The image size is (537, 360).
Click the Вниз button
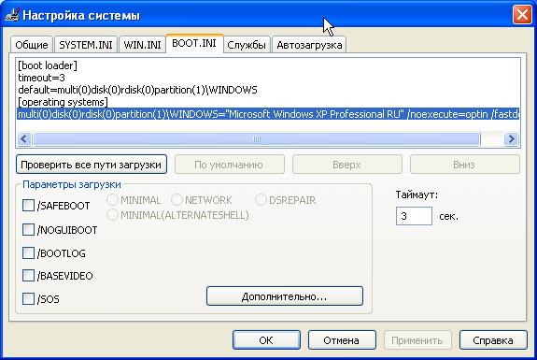point(464,165)
